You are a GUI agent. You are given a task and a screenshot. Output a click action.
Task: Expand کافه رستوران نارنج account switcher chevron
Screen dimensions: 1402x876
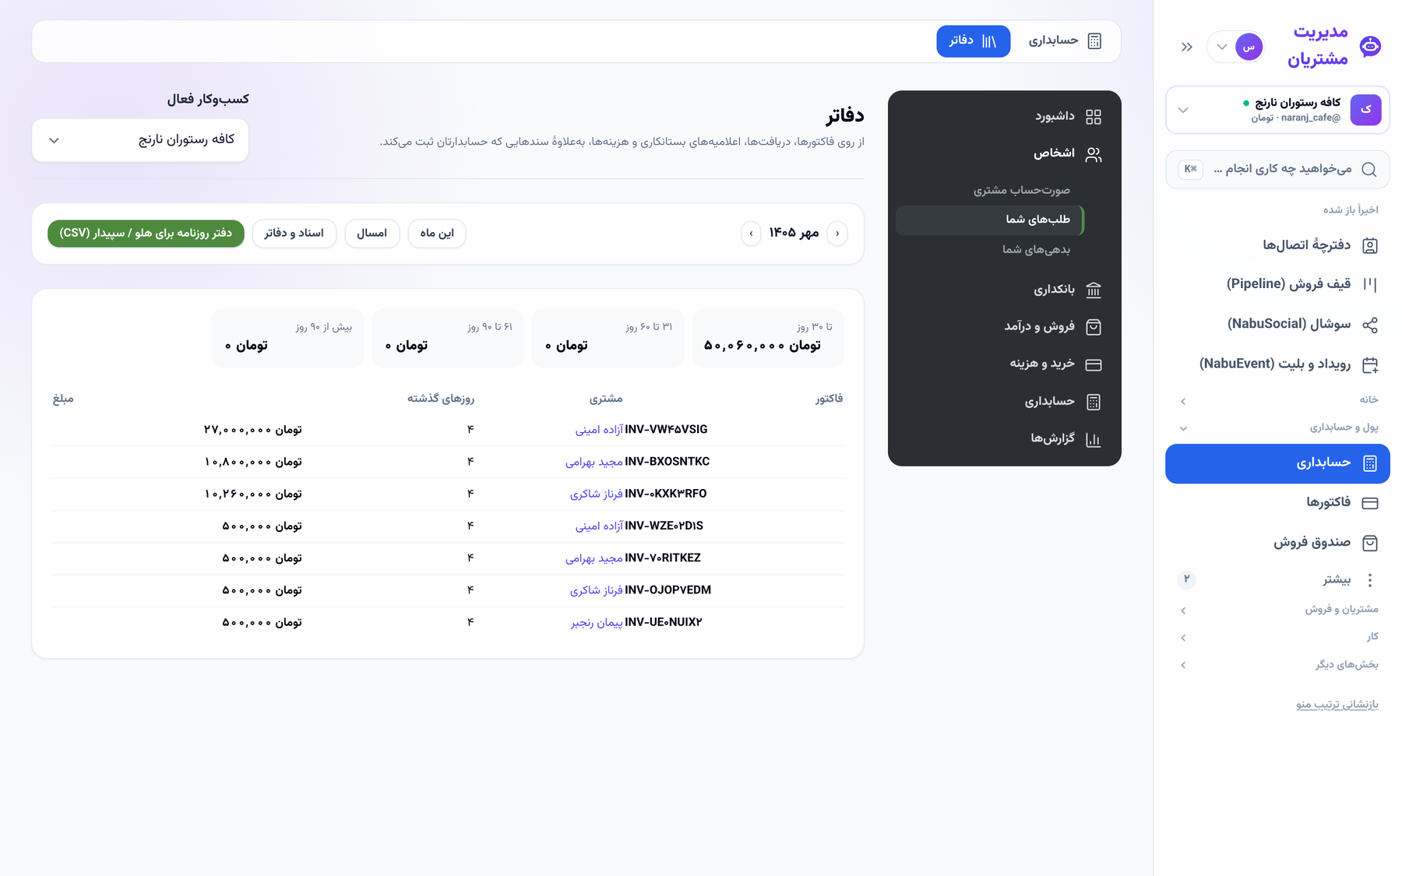click(x=1183, y=110)
